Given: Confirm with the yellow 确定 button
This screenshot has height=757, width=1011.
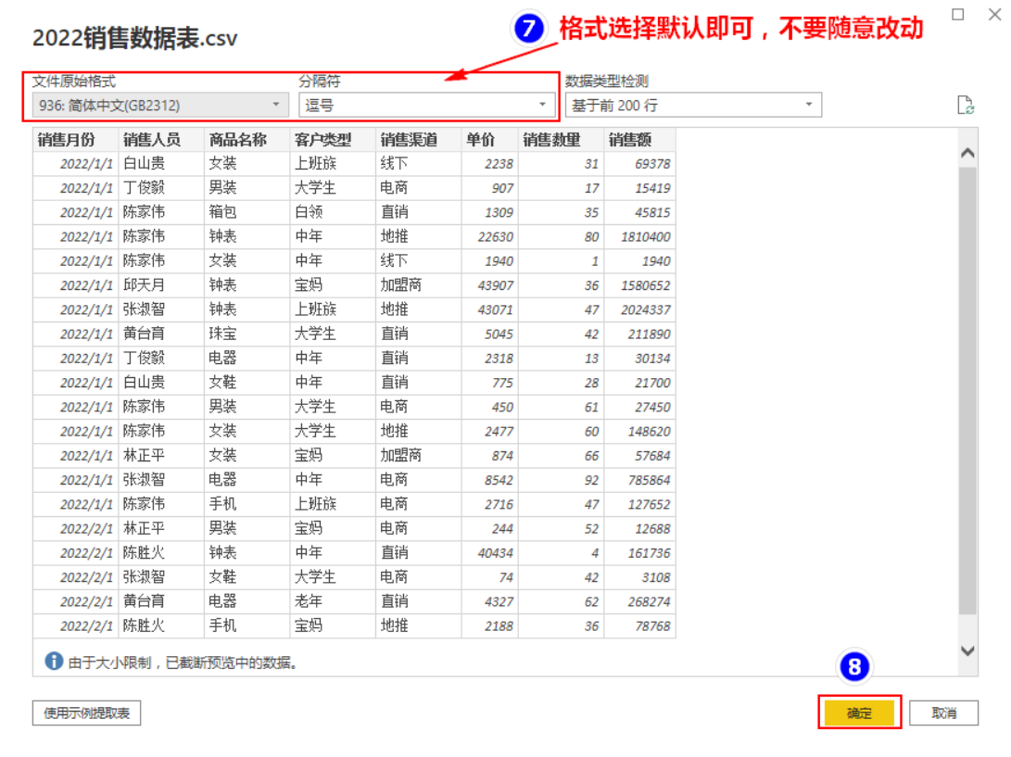Looking at the screenshot, I should click(x=859, y=713).
